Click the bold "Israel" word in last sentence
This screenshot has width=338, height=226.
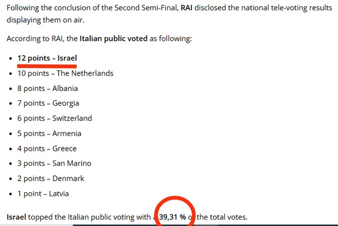16,217
